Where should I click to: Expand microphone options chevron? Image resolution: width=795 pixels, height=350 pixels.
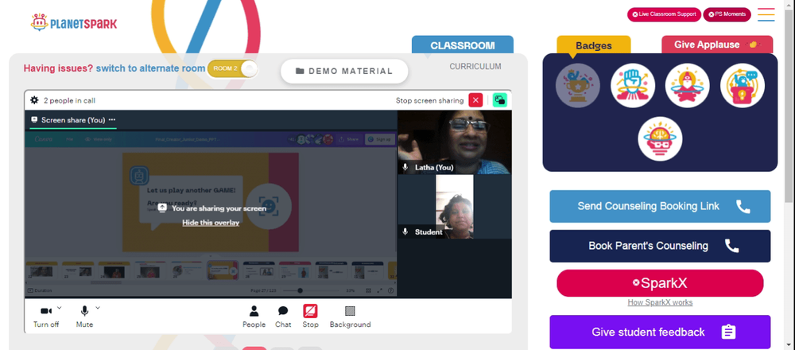tap(98, 307)
